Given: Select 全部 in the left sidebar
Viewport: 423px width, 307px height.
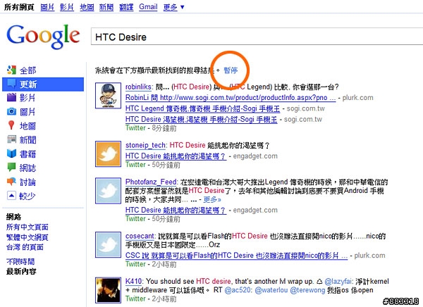Looking at the screenshot, I should point(27,70).
